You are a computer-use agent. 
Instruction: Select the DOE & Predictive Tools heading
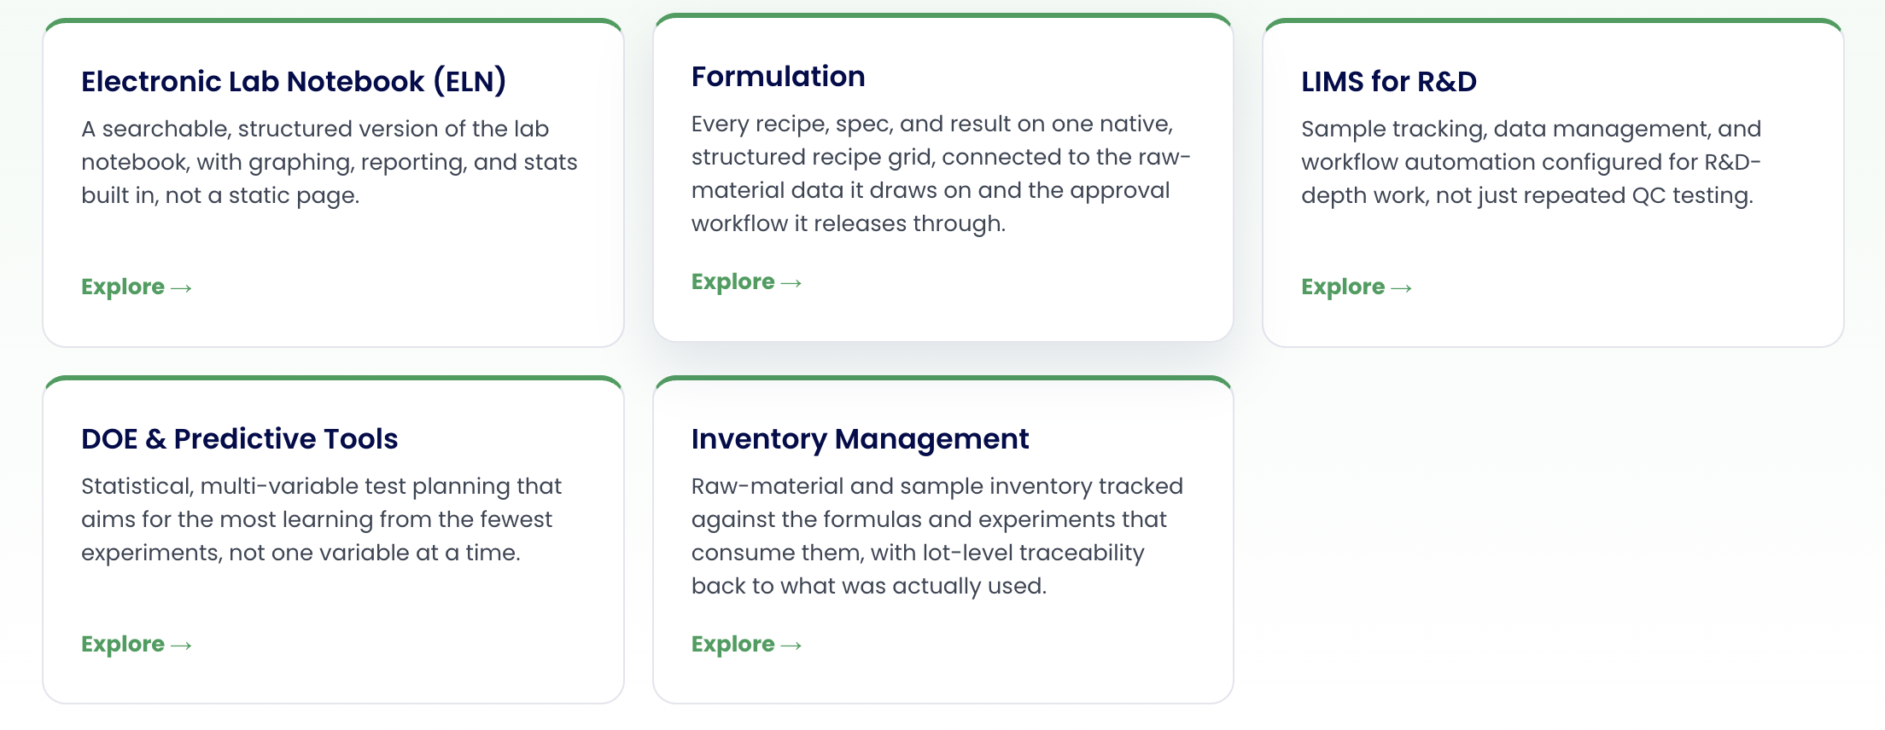pyautogui.click(x=240, y=439)
